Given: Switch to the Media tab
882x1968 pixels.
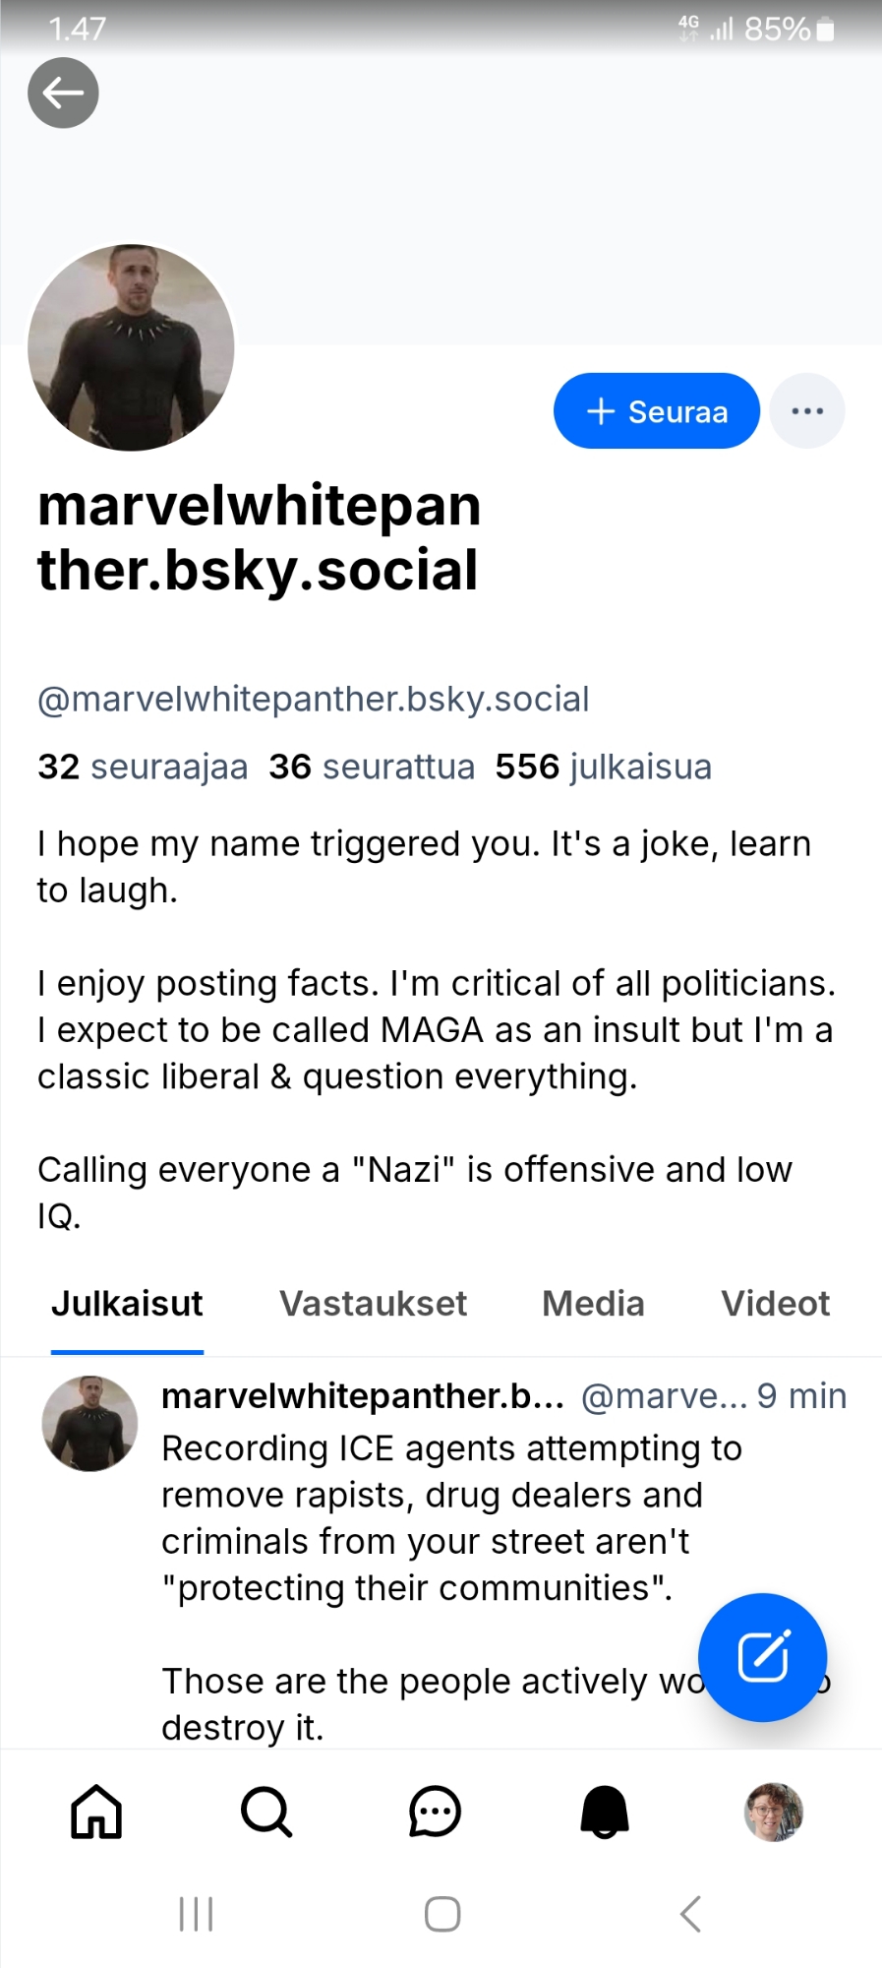Looking at the screenshot, I should click(x=593, y=1304).
